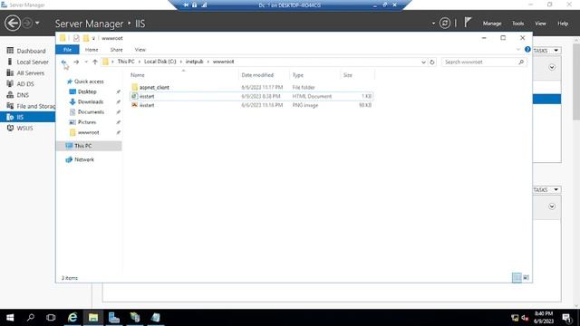Screen dimensions: 580x326
Task: Open the notifications flag in Server Manager
Action: tap(468, 23)
